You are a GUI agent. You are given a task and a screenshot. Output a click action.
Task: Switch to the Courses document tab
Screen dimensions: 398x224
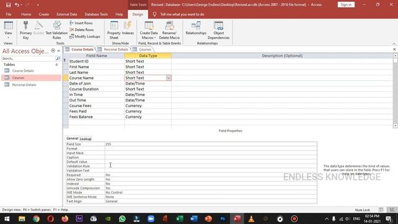pos(142,50)
